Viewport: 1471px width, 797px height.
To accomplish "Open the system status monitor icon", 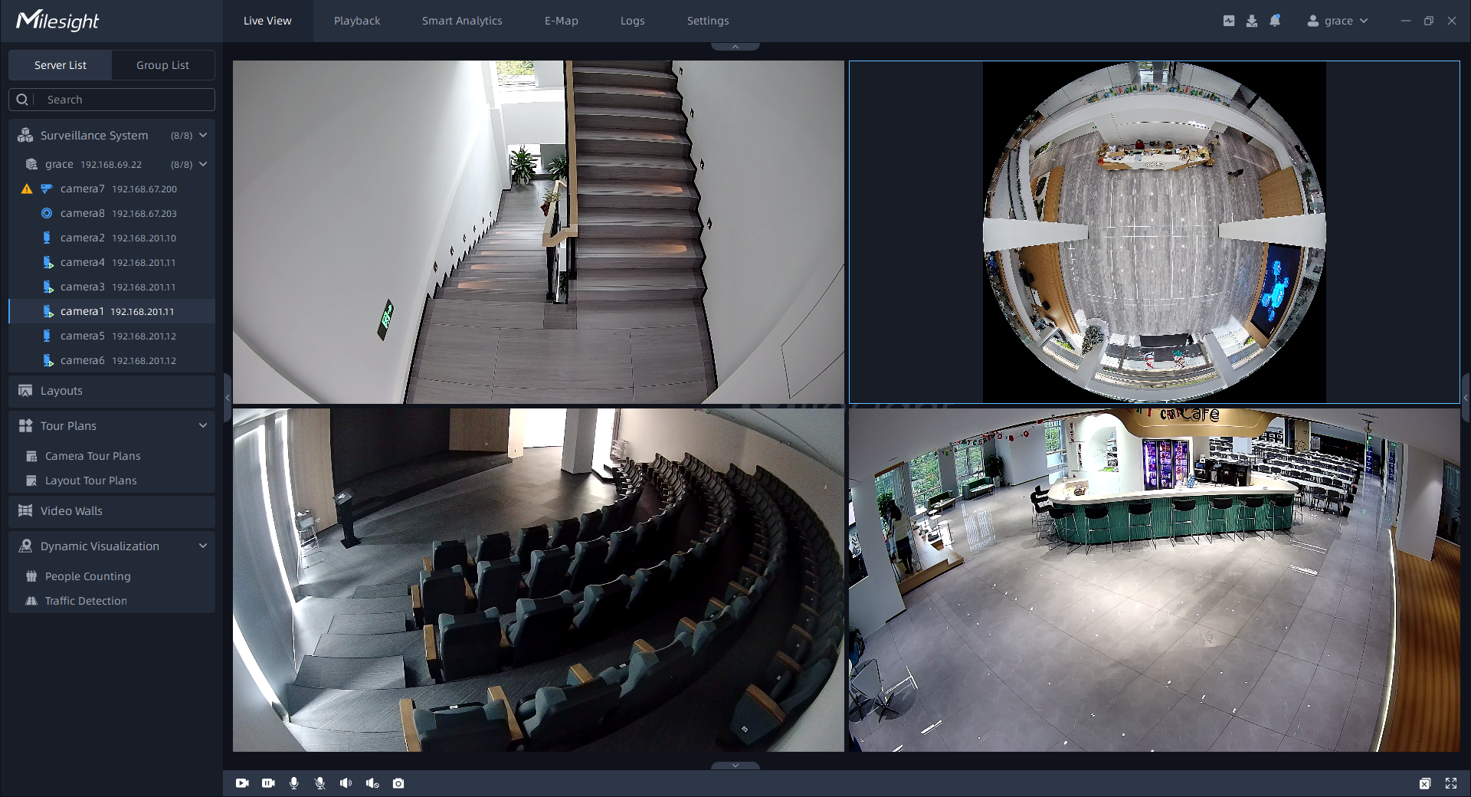I will tap(1229, 21).
